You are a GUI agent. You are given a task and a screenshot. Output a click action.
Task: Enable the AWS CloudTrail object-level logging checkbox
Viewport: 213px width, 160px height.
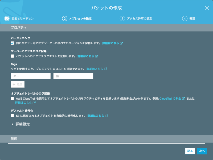(12, 98)
